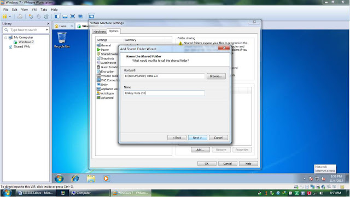The height and width of the screenshot is (197, 350).
Task: Click the guest Action Center flag icon
Action: (311, 179)
